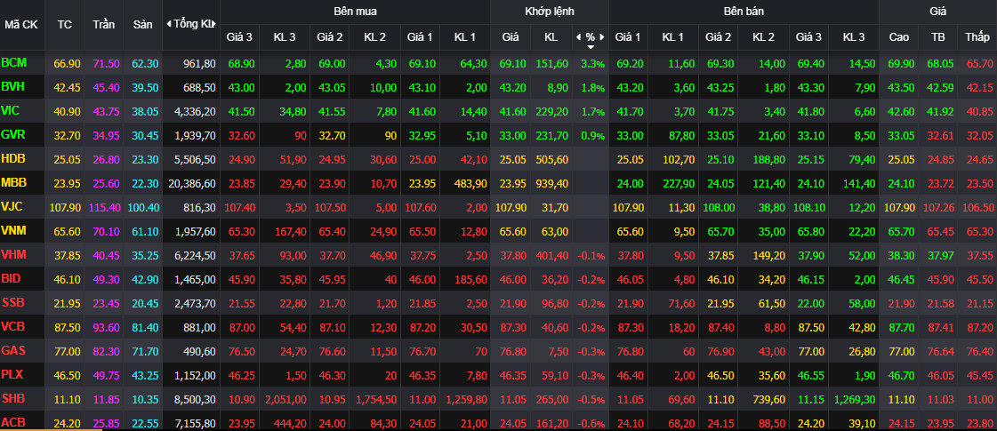The width and height of the screenshot is (997, 431).
Task: Click GAS average price 76.64
Action: coord(940,352)
